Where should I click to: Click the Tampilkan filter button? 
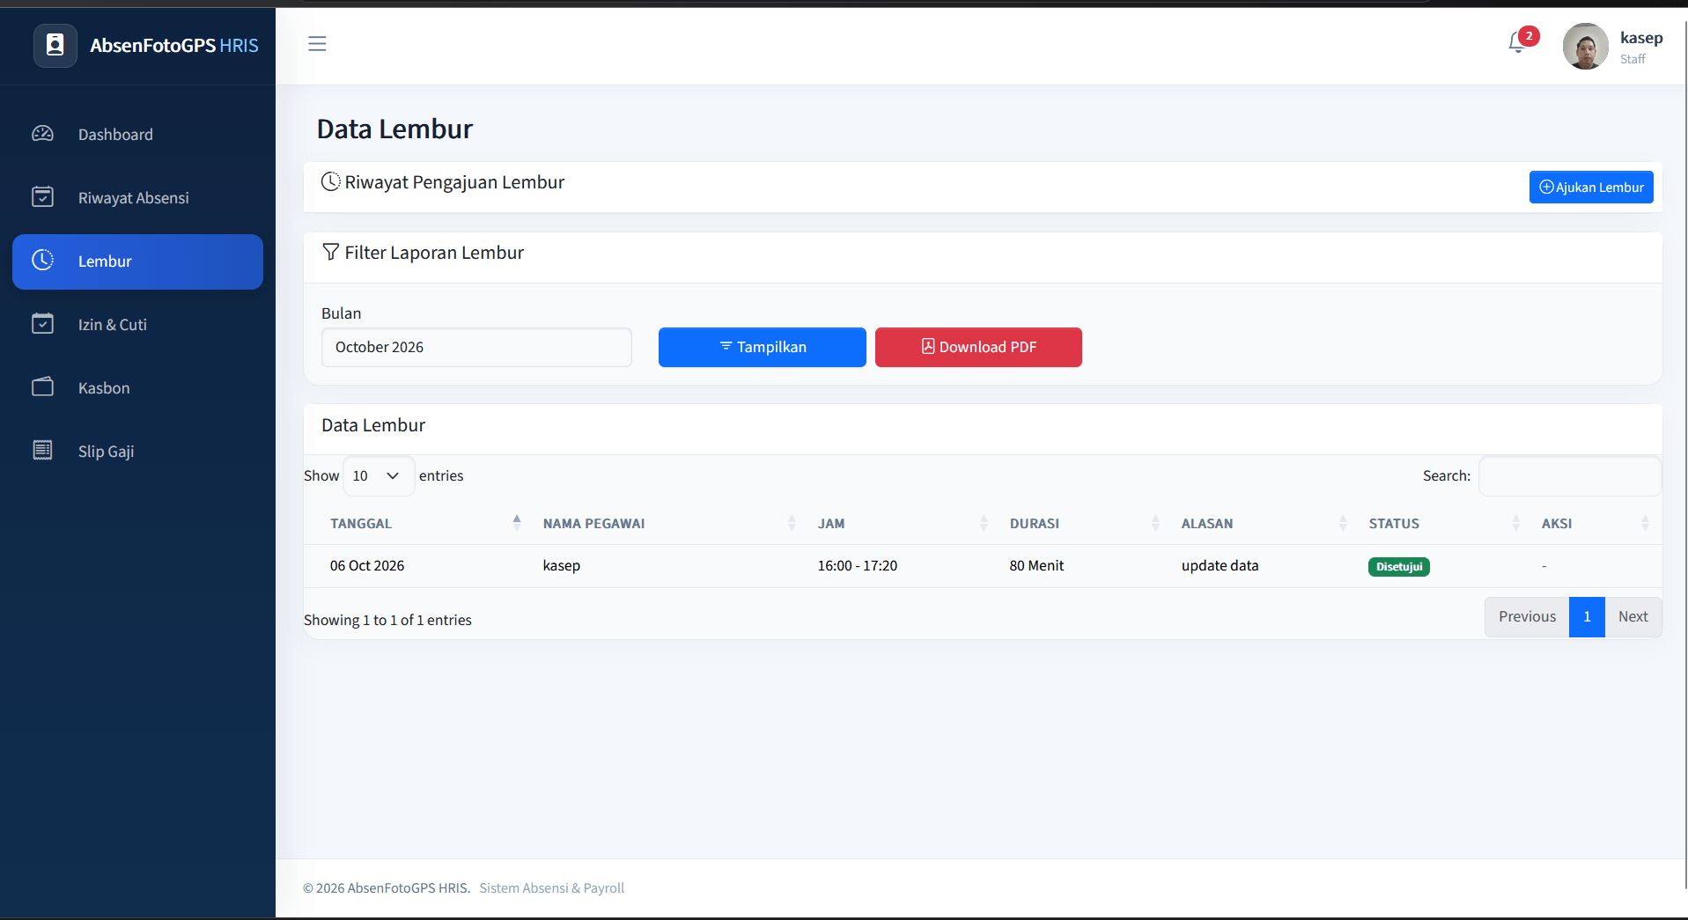pos(763,347)
